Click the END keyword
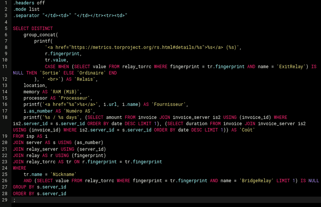 tap(113, 73)
